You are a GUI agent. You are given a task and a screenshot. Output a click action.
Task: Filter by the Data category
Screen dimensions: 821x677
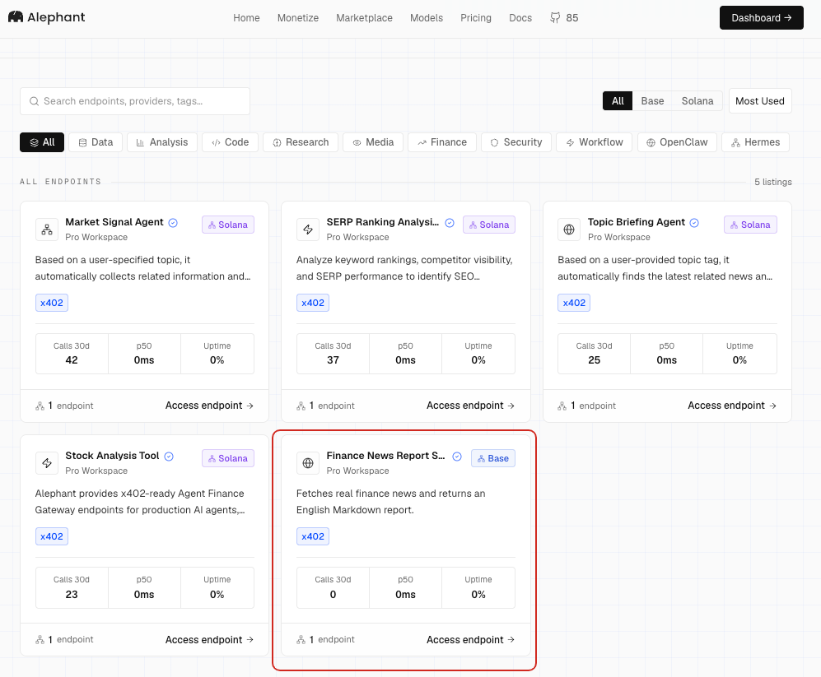(x=96, y=142)
